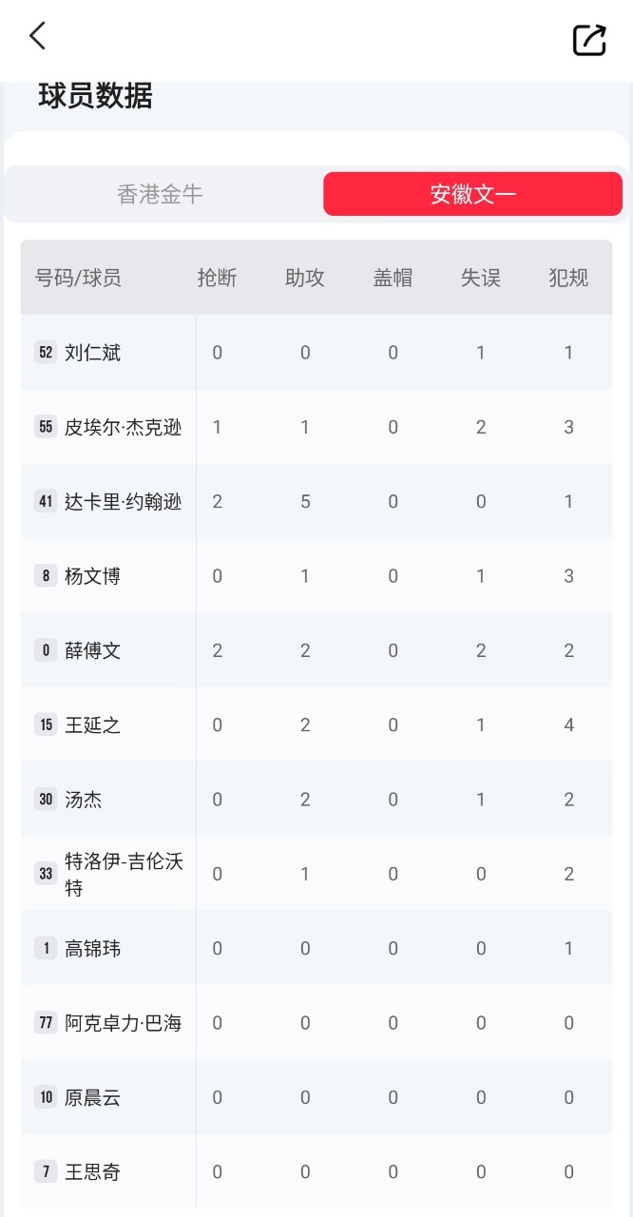The width and height of the screenshot is (633, 1217).
Task: Select player 特洛伊-吉伦沃特
Action: click(x=124, y=874)
